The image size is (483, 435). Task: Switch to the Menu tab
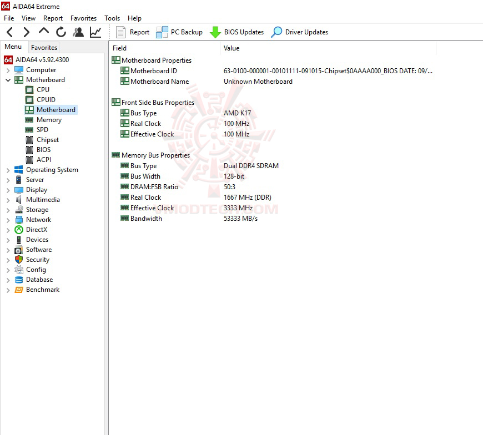pyautogui.click(x=13, y=47)
